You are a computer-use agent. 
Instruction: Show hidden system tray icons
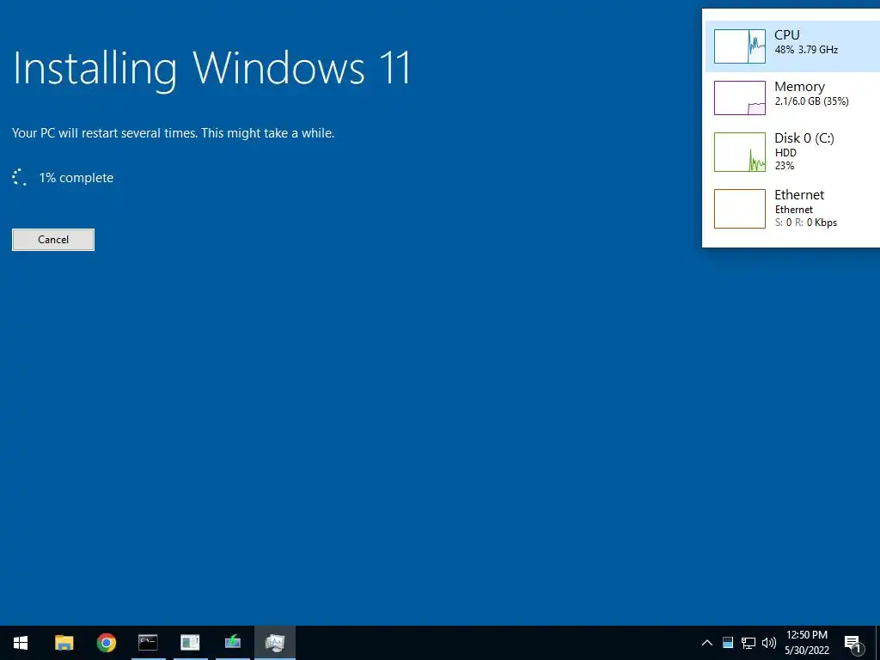(x=707, y=643)
